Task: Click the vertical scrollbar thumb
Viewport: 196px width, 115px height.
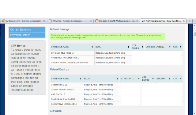Action: pyautogui.click(x=194, y=34)
